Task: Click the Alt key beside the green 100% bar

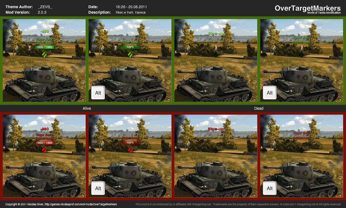Action: (x=98, y=93)
